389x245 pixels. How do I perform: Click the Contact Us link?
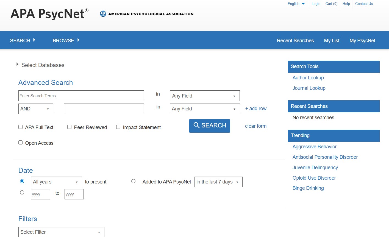click(x=364, y=4)
